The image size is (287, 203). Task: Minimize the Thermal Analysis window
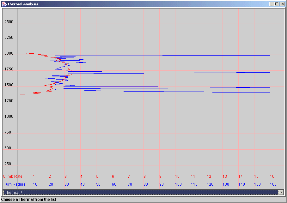point(272,4)
